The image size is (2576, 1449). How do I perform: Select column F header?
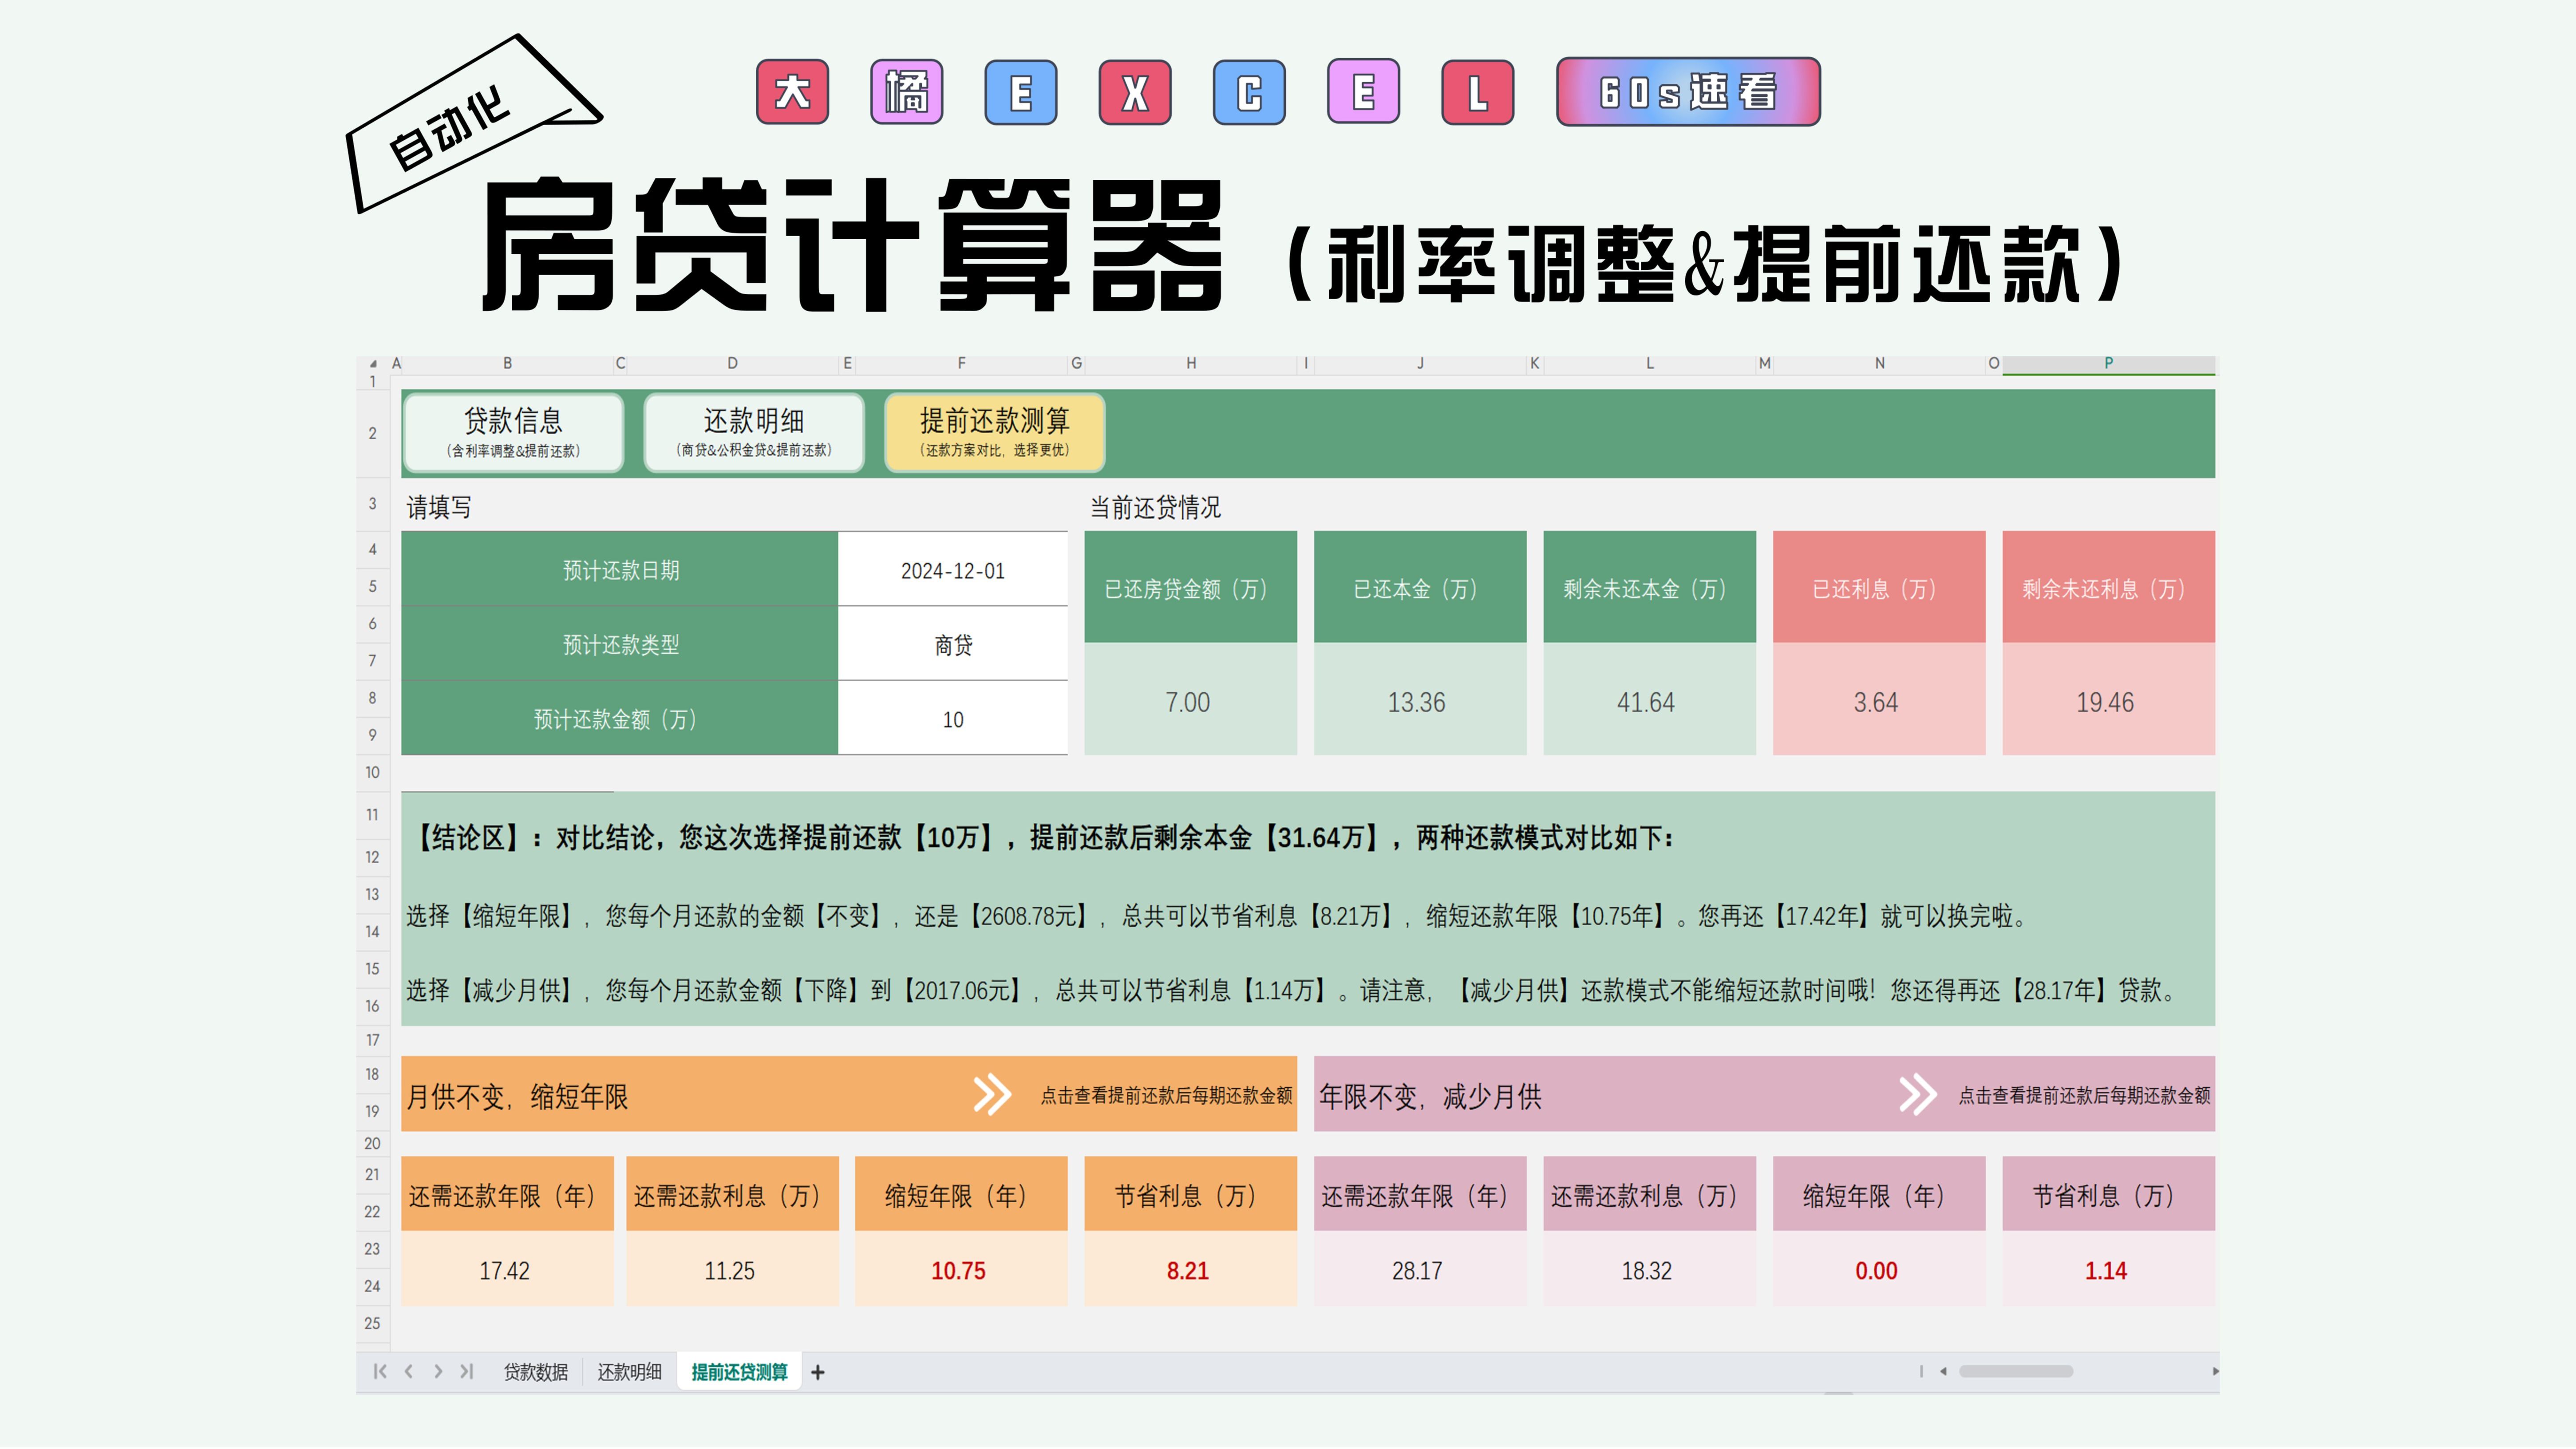961,364
